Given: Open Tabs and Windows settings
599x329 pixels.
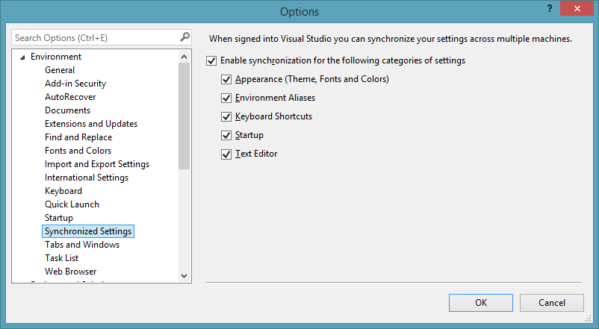Looking at the screenshot, I should coord(82,245).
